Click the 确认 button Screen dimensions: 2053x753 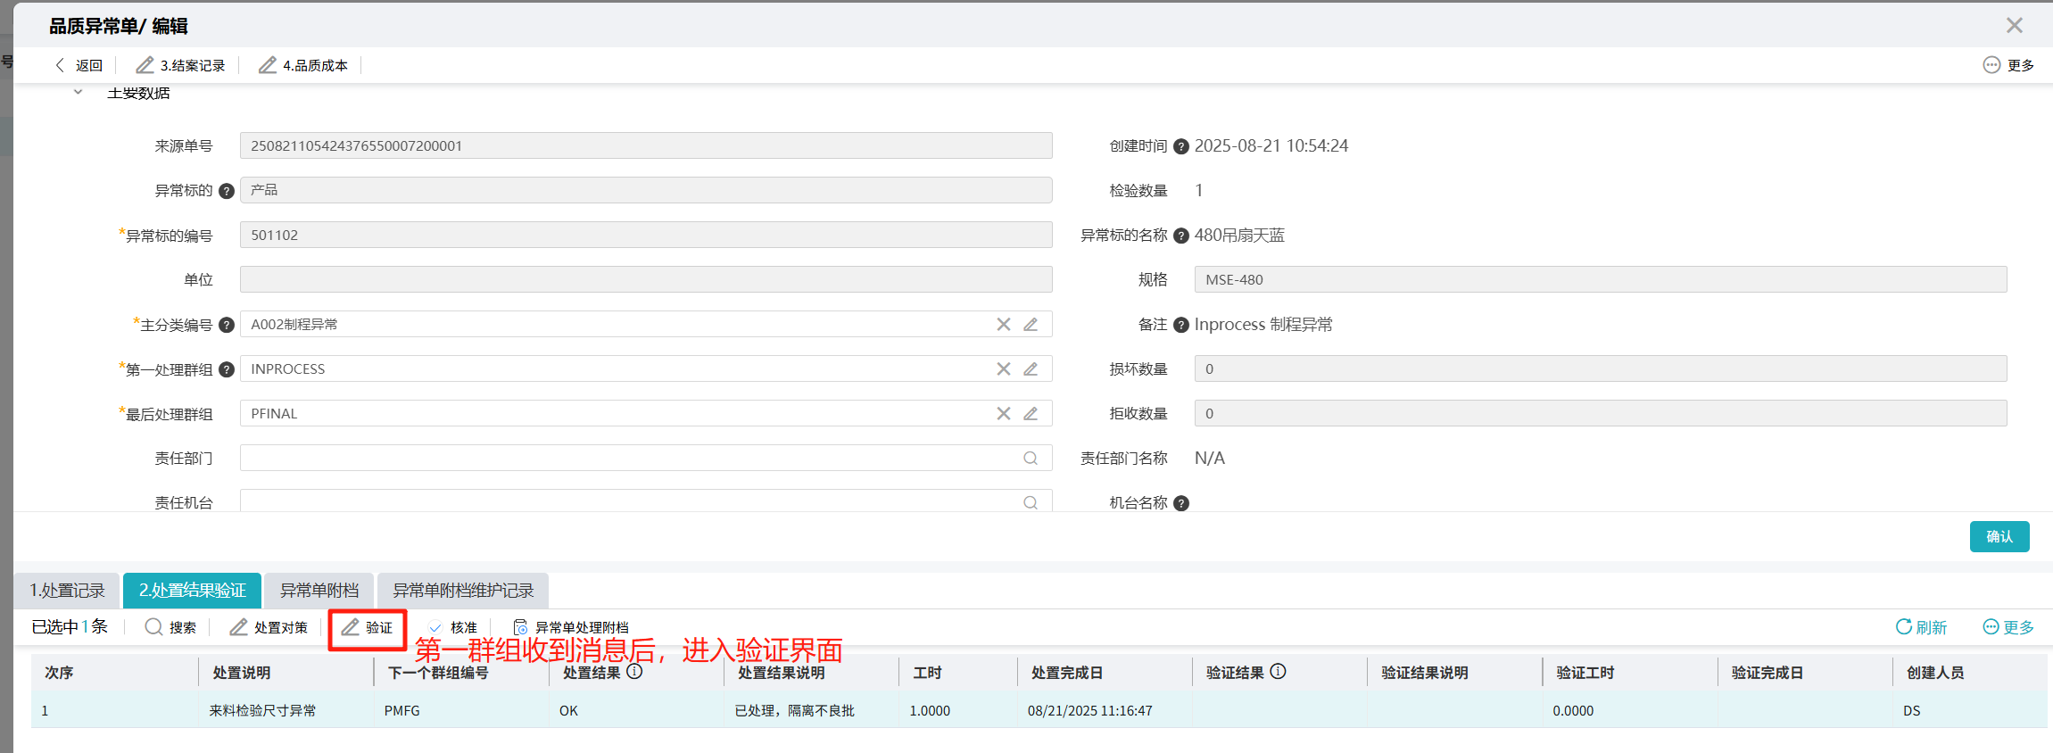tap(1999, 536)
